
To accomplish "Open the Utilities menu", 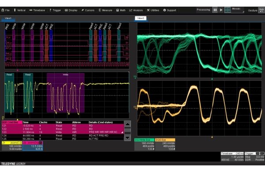I will (x=153, y=10).
